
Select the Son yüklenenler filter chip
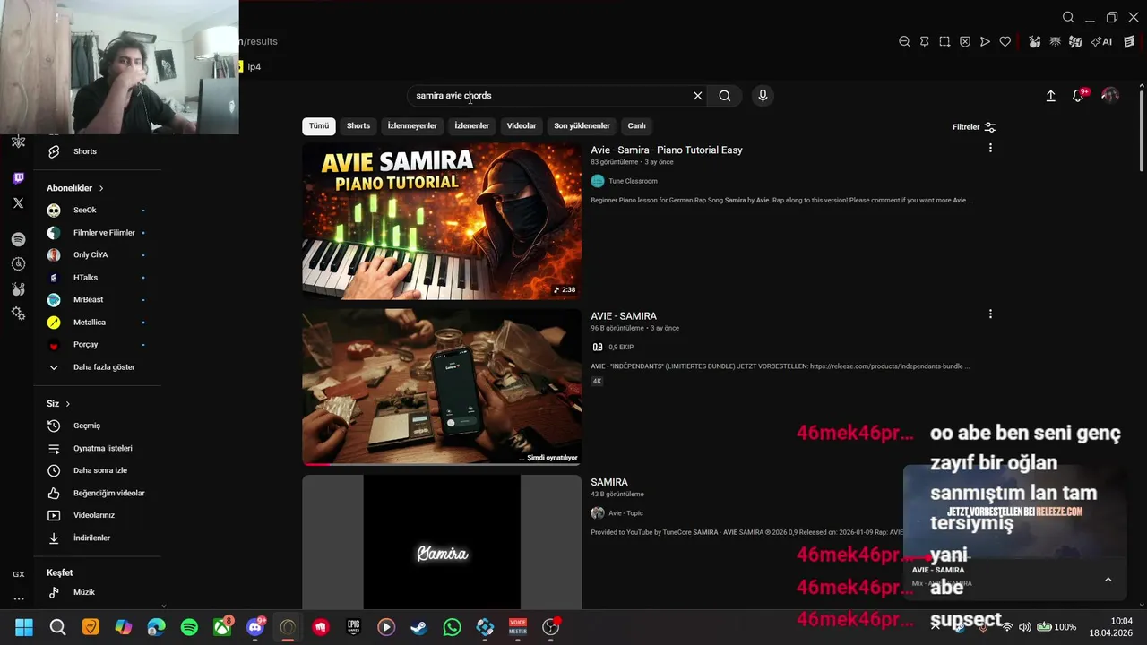pos(582,126)
